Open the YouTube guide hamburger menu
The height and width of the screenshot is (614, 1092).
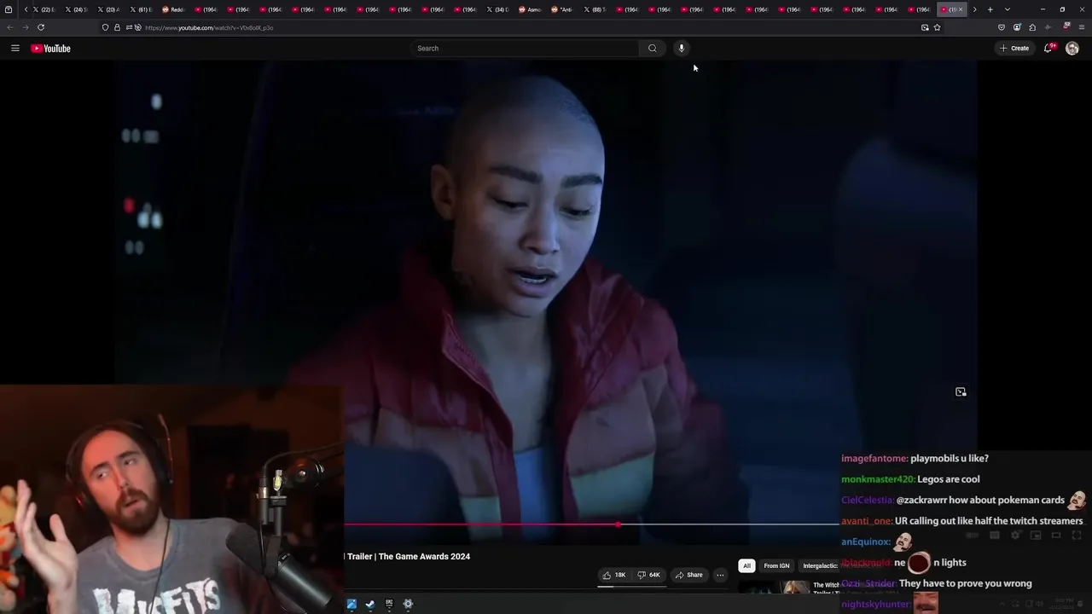point(15,49)
